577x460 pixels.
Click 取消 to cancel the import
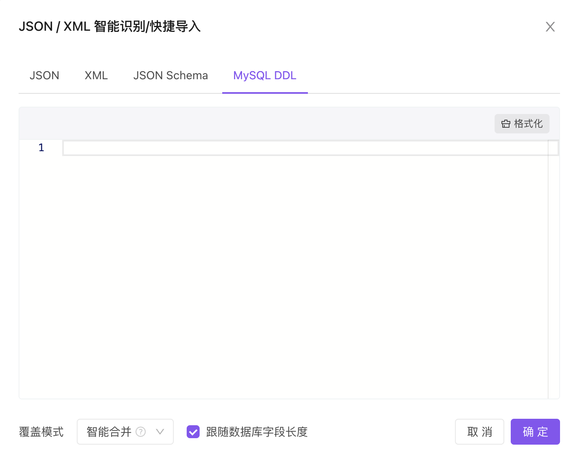click(x=479, y=432)
